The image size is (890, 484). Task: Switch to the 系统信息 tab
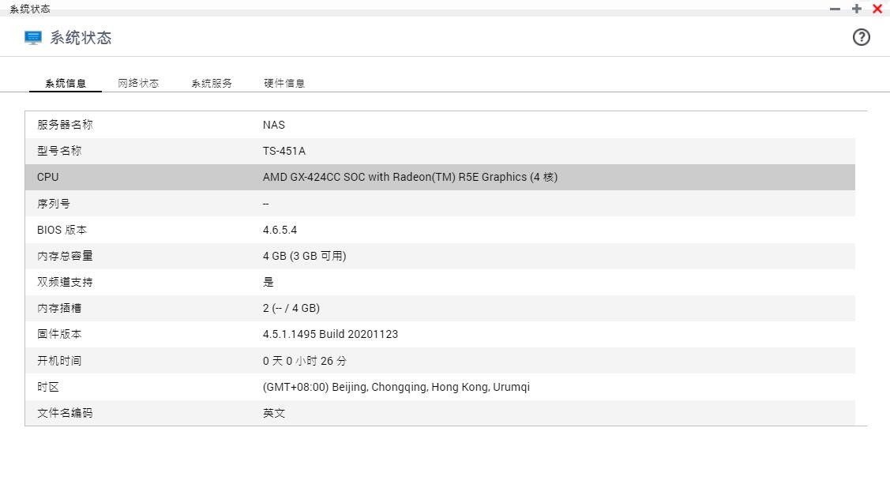pyautogui.click(x=66, y=83)
